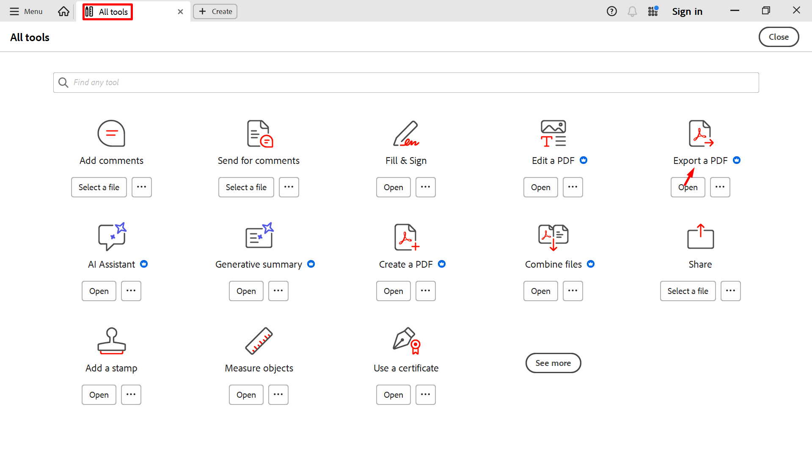Click See more tools

pyautogui.click(x=553, y=363)
